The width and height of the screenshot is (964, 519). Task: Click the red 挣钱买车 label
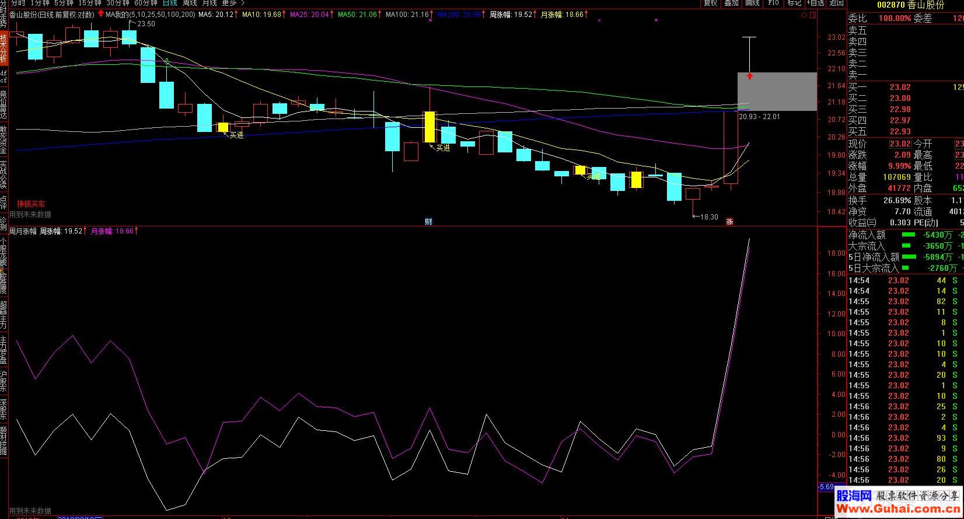pyautogui.click(x=30, y=204)
